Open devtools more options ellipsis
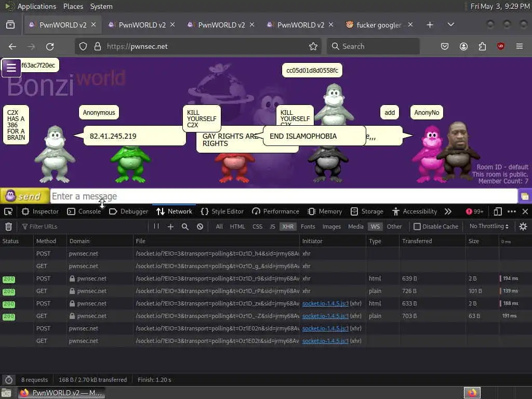Screen dimensions: 532x399 (x=512, y=212)
